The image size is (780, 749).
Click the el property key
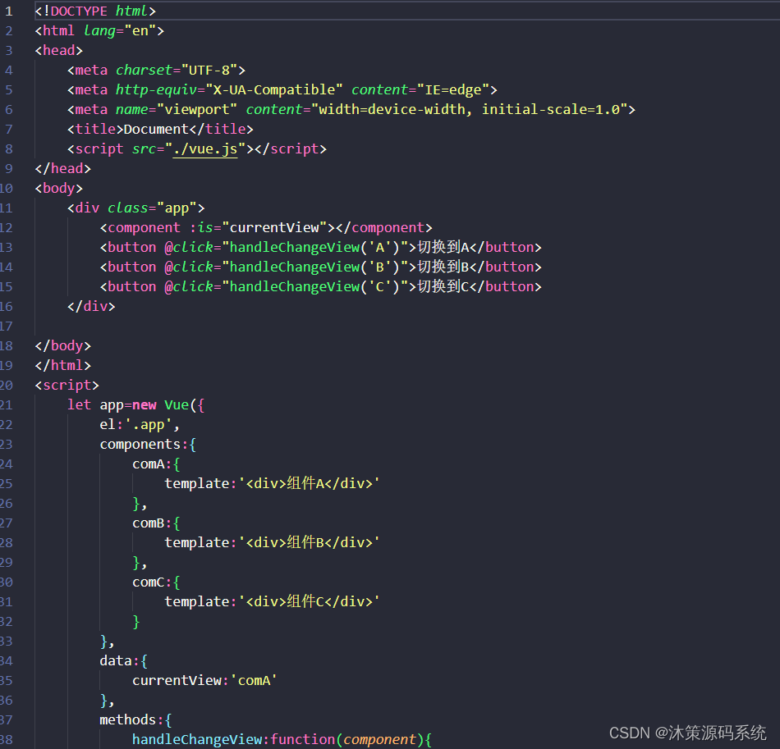click(108, 424)
